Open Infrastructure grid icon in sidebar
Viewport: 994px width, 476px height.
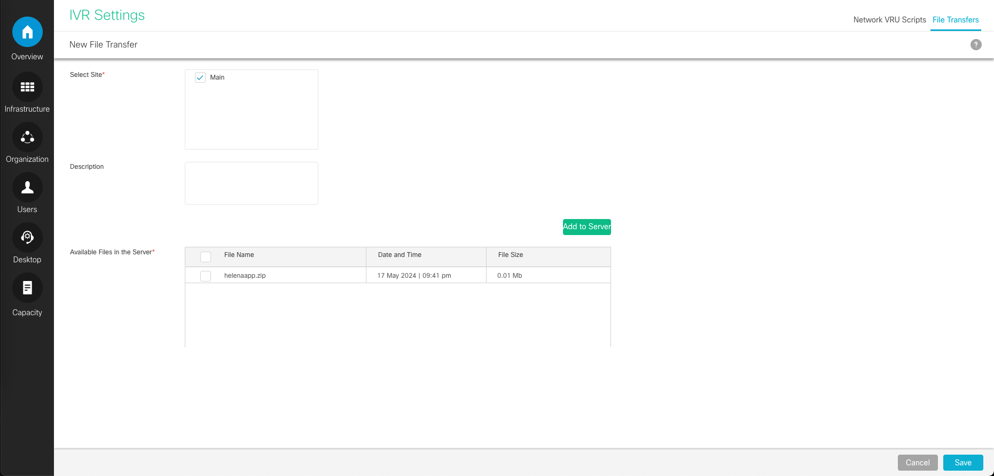click(x=27, y=87)
